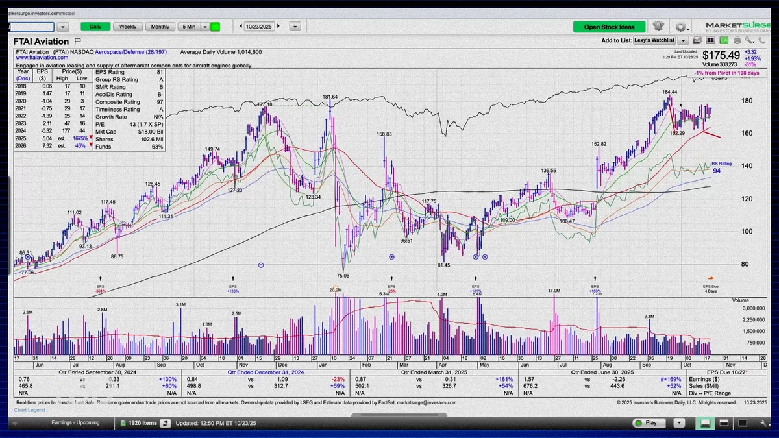779x438 pixels.
Task: Expand the symbol search dropdown arrow
Action: (62, 27)
